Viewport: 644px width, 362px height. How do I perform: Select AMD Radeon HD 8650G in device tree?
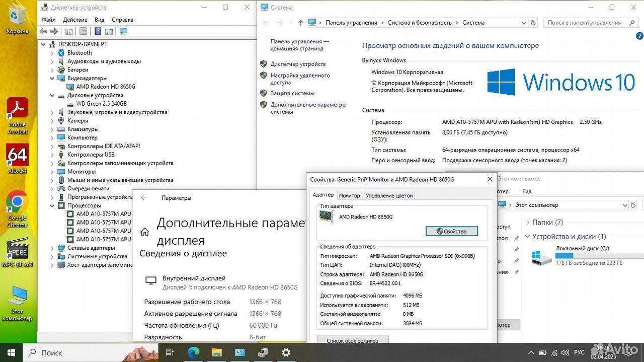[106, 87]
